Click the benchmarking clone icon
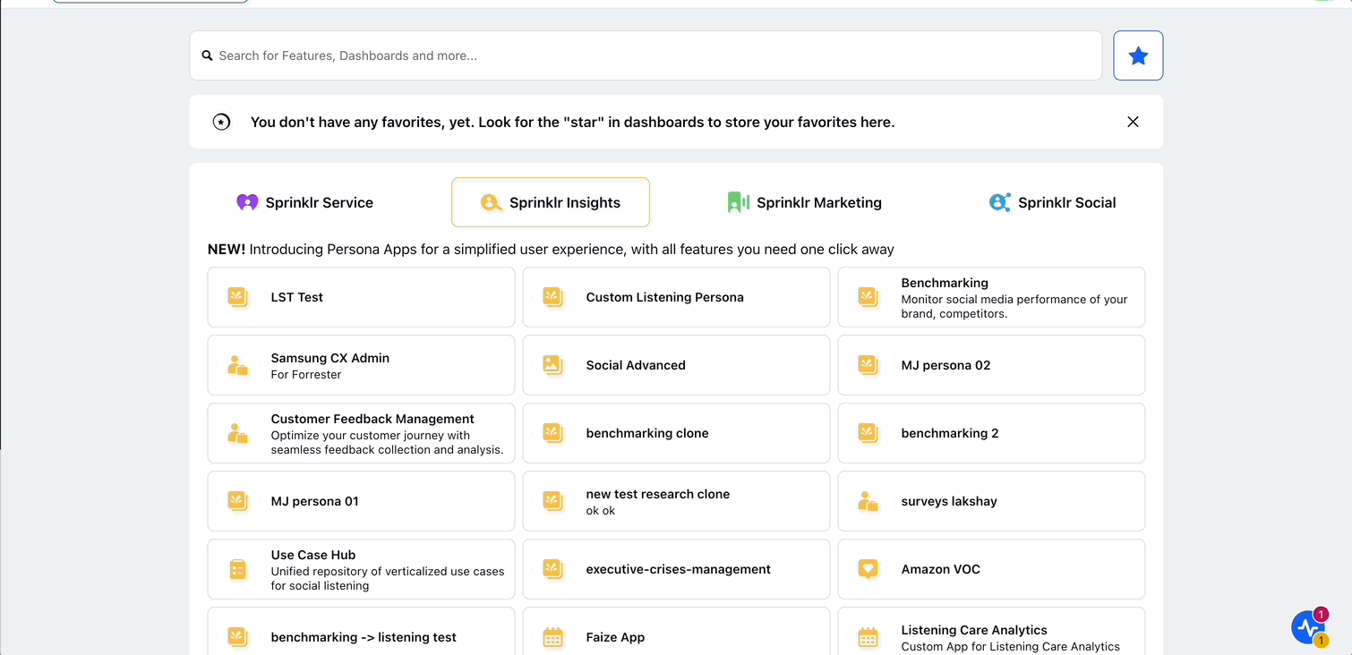Screen dimensions: 1352x655 tap(552, 433)
